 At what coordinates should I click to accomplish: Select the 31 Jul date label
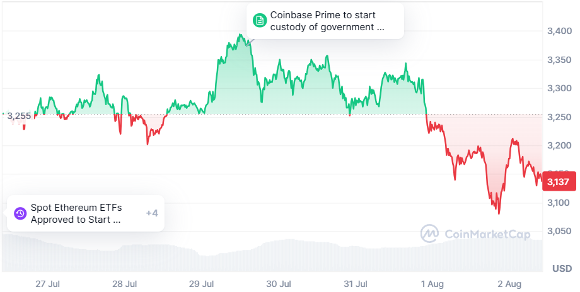[x=354, y=284]
